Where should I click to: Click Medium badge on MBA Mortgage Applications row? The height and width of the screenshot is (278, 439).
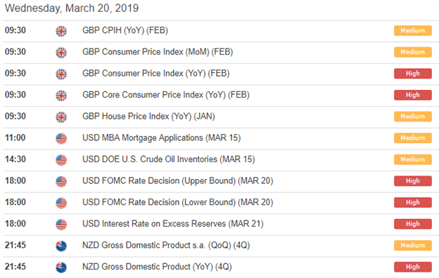(x=413, y=138)
